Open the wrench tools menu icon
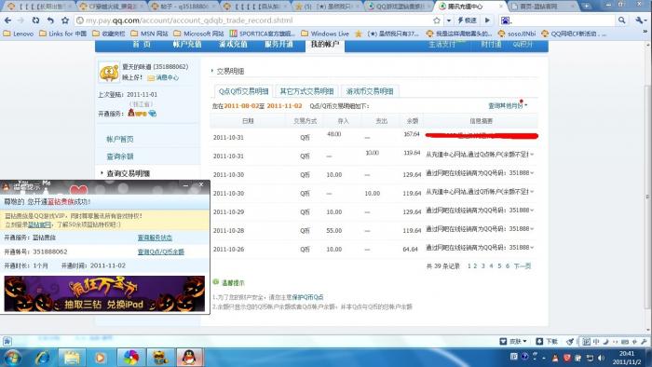Viewport: 652px width, 367px height. click(640, 20)
